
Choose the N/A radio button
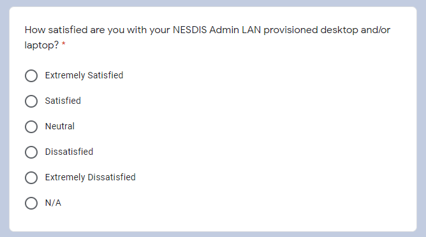[x=31, y=203]
